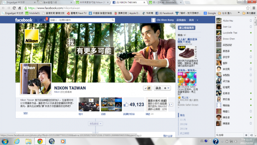257x145 pixels.
Task: Click the Chrome back arrow
Action: (3, 8)
